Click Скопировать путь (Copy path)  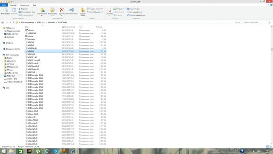tap(27, 12)
